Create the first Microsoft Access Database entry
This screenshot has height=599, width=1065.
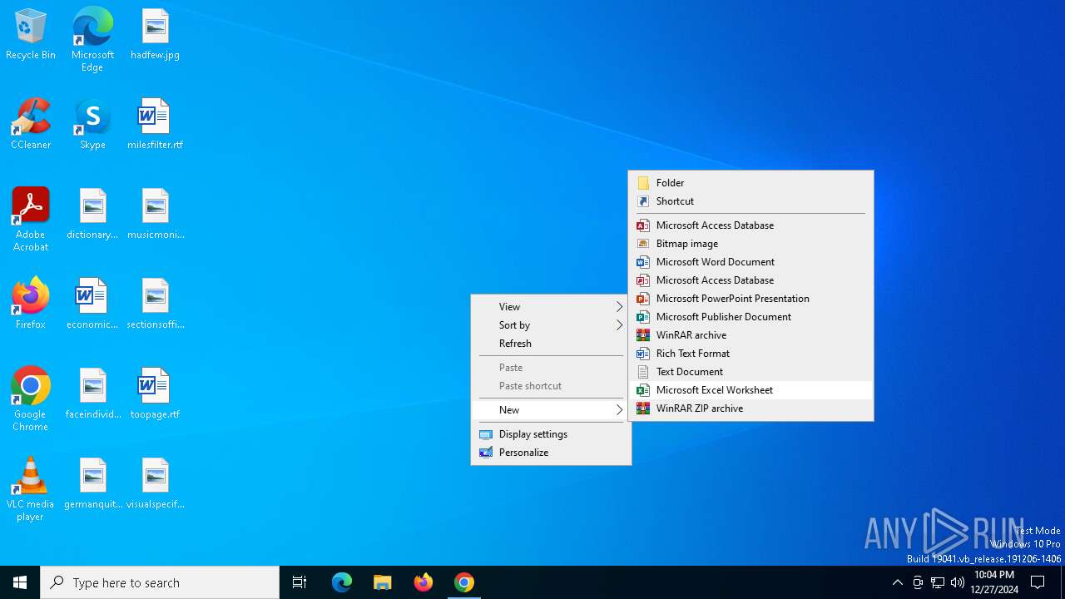coord(751,225)
